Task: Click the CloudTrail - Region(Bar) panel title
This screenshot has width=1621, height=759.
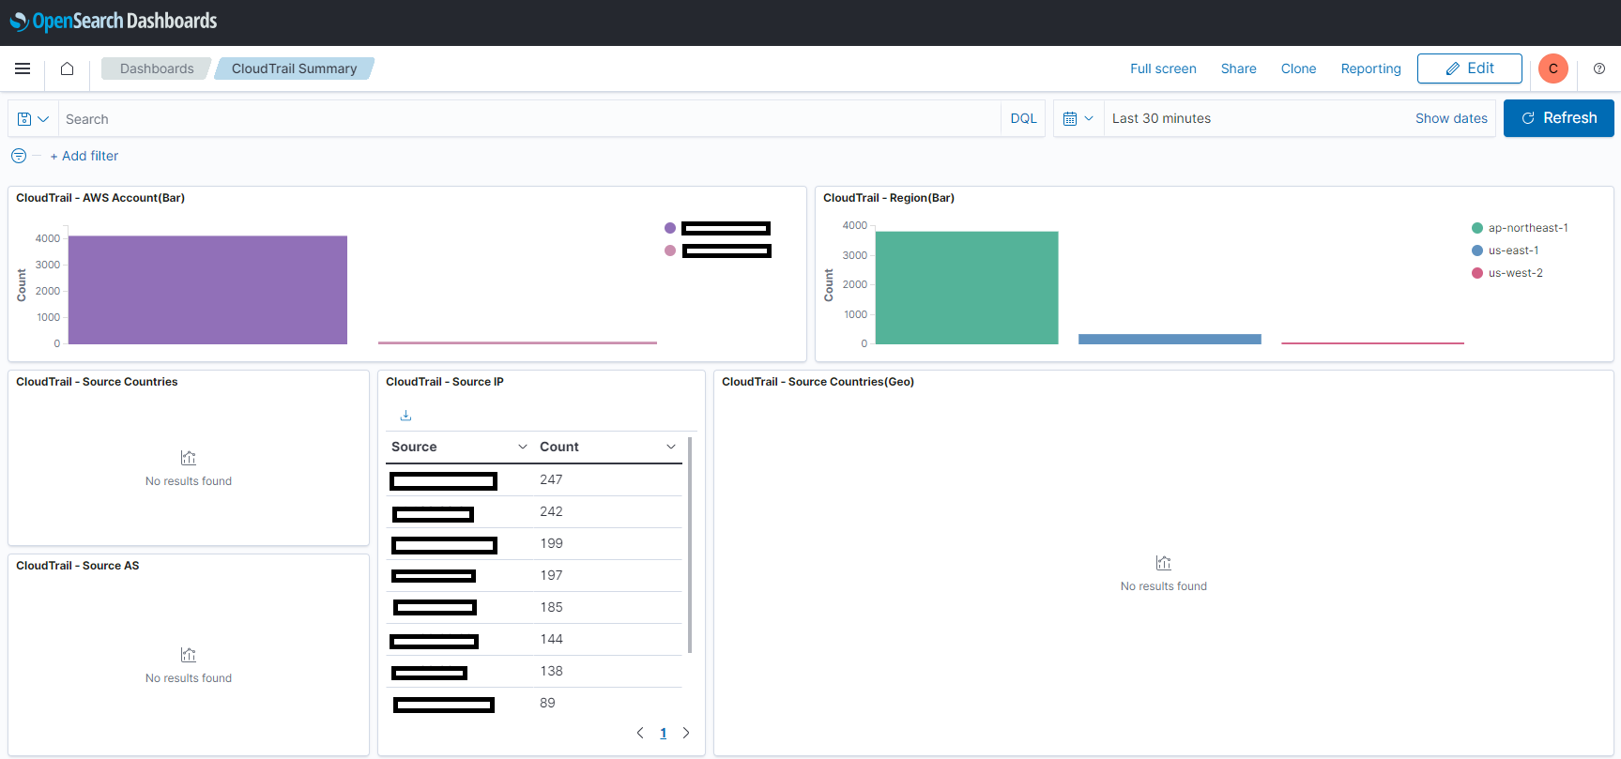Action: pos(889,198)
